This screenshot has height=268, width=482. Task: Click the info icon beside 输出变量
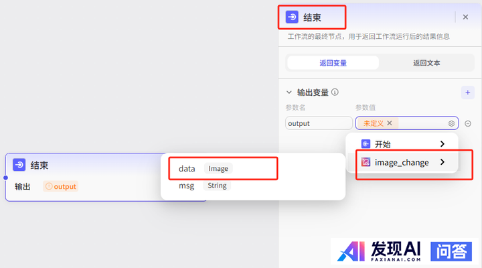click(335, 92)
